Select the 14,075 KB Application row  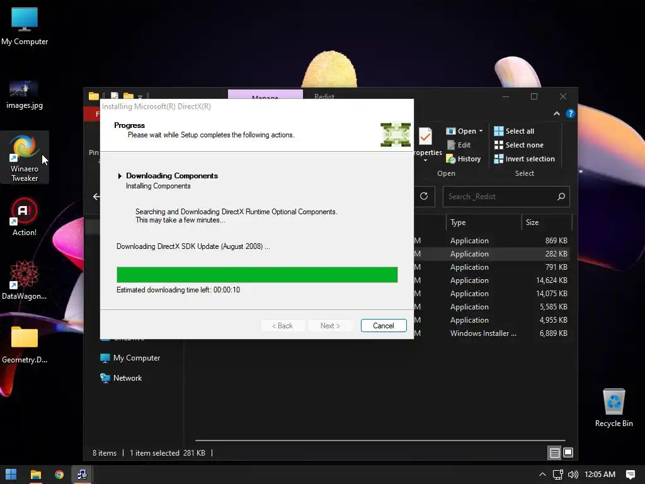coord(493,294)
